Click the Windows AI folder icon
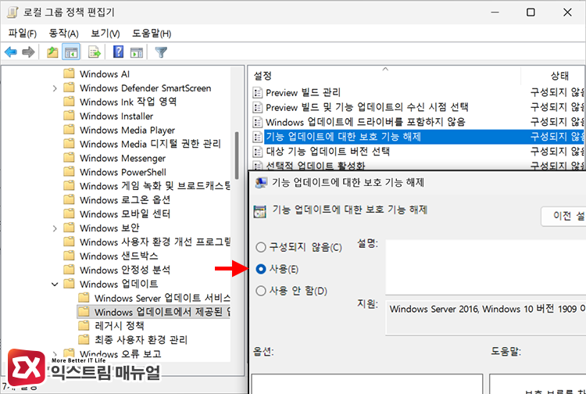 click(x=69, y=73)
